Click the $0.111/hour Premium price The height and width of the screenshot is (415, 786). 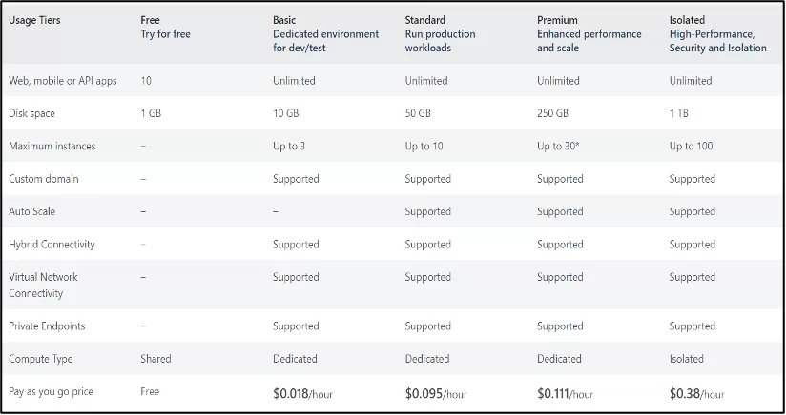pyautogui.click(x=565, y=393)
